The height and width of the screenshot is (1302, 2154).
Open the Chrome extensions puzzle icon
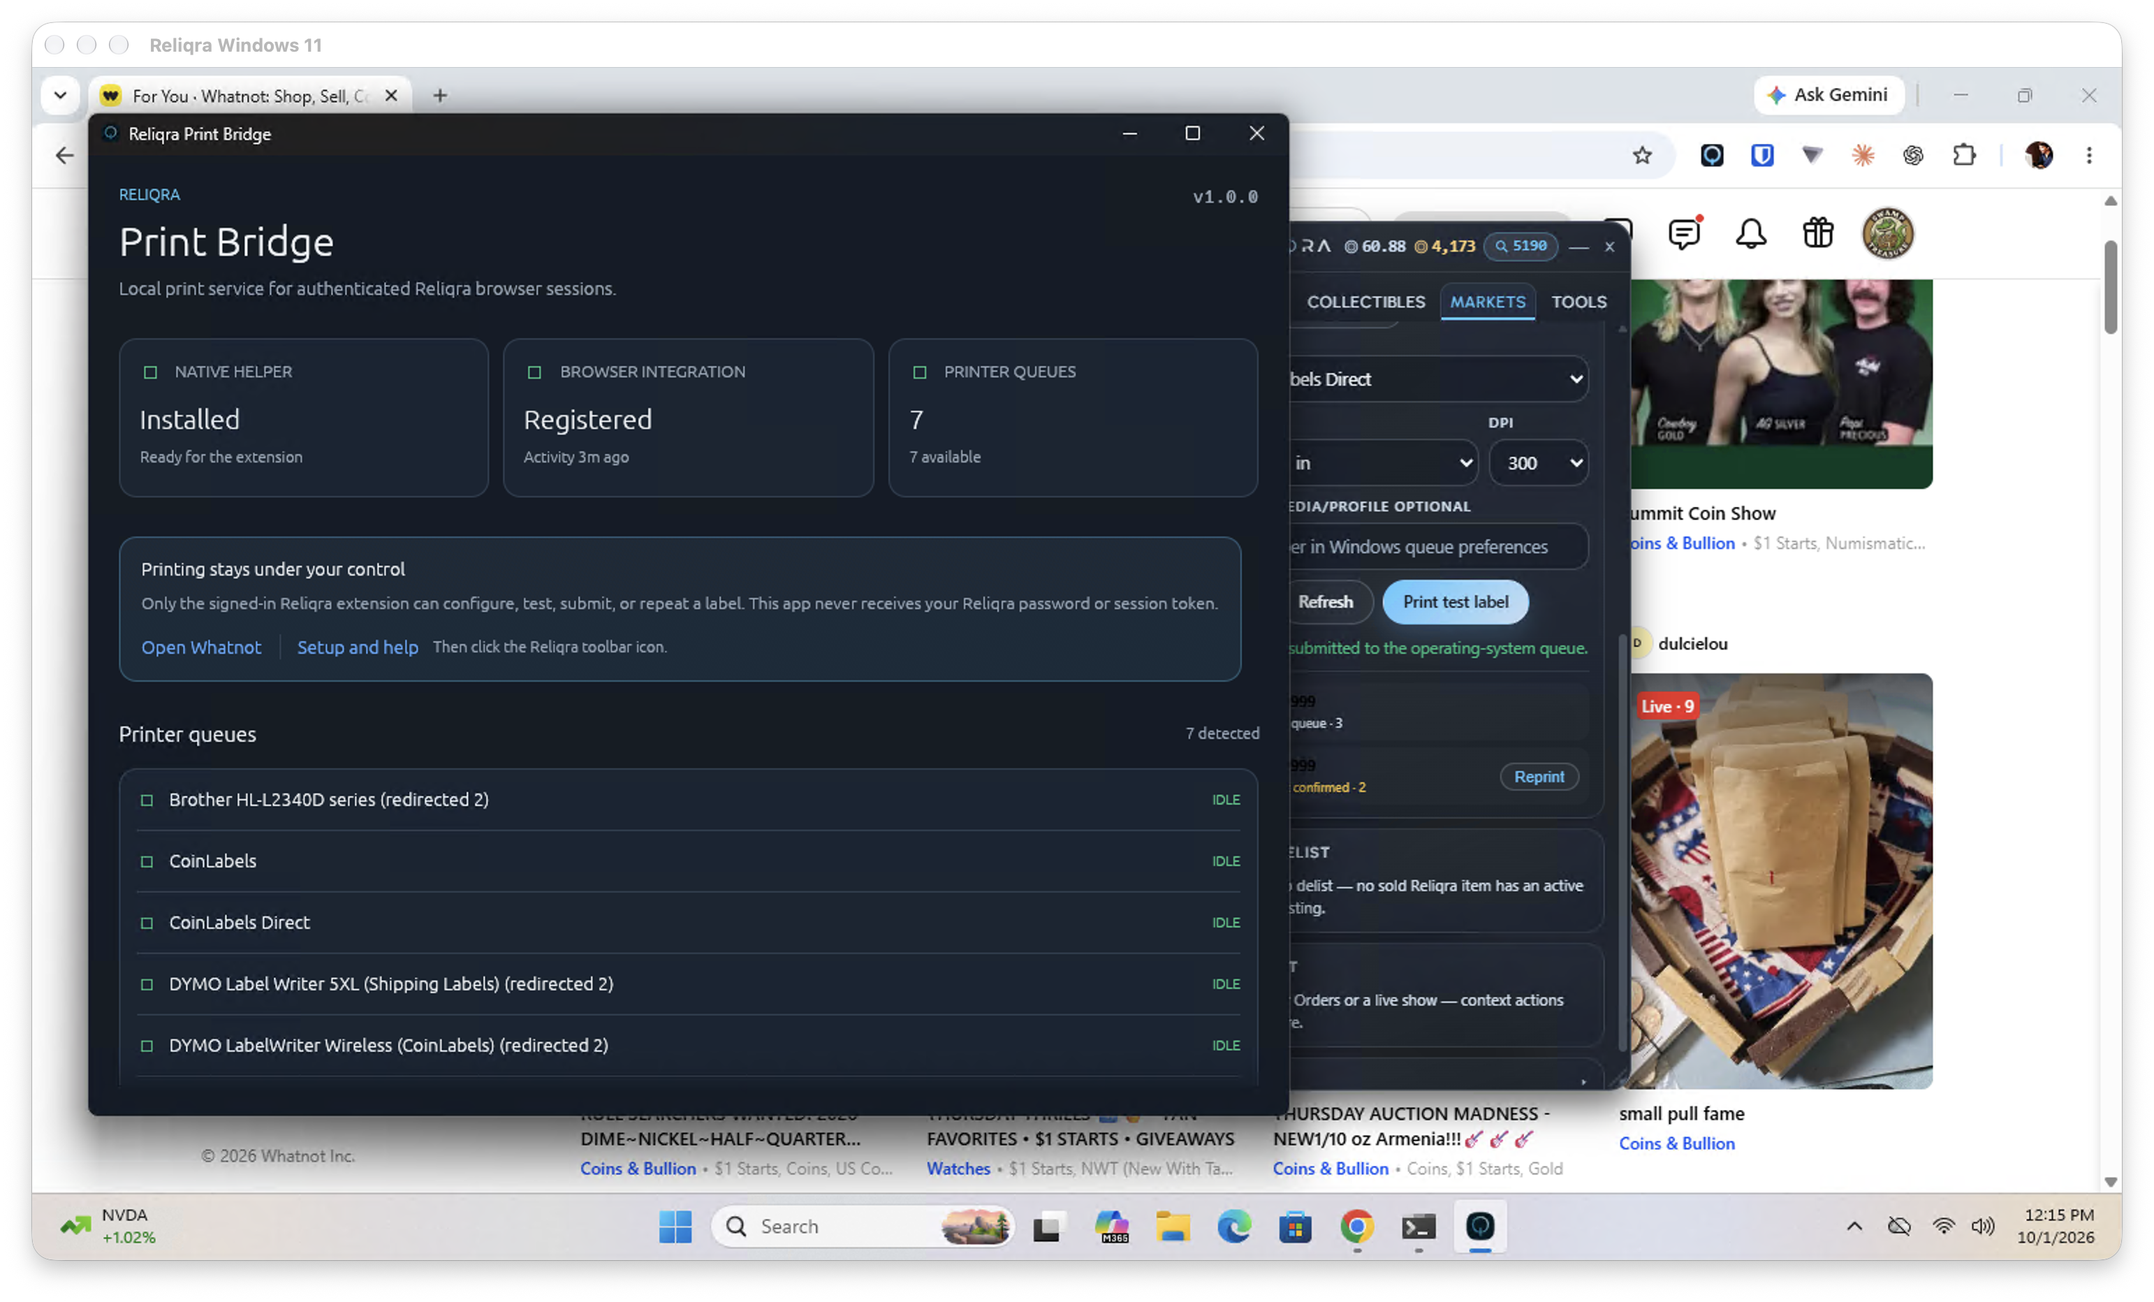(x=1964, y=156)
